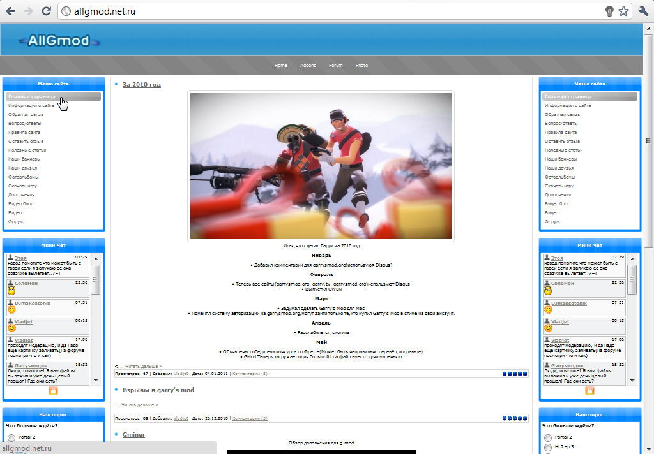Click the AllGmod logo in the header

pyautogui.click(x=58, y=40)
